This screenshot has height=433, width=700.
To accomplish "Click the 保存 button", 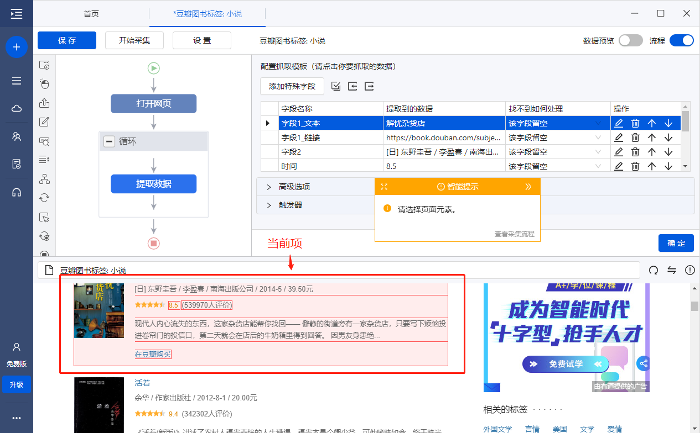I will coord(67,40).
